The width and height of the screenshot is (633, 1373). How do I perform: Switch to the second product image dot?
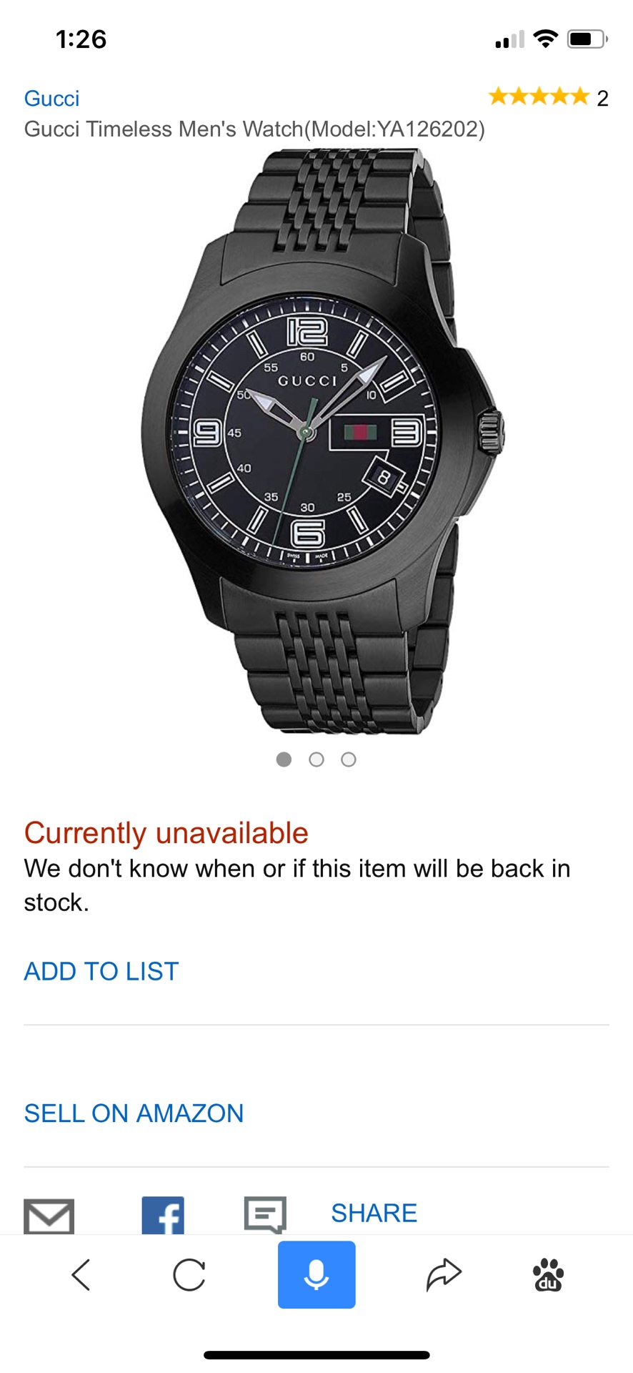tap(316, 759)
